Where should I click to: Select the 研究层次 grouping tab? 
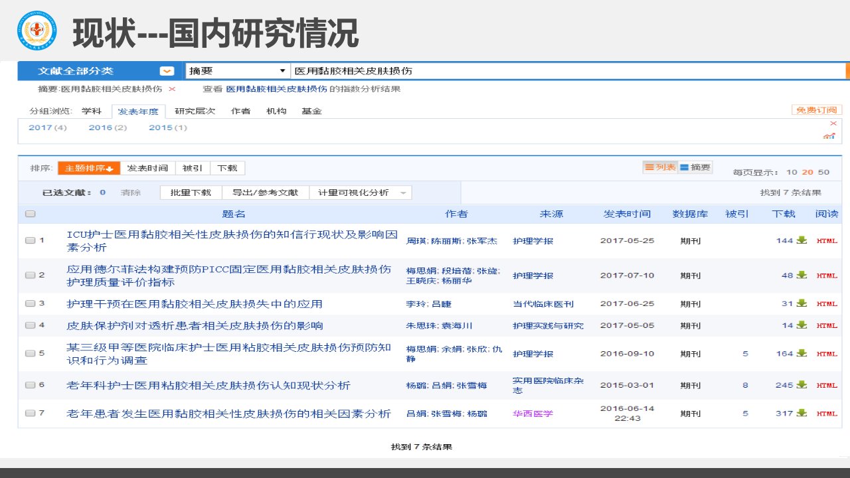tap(195, 112)
